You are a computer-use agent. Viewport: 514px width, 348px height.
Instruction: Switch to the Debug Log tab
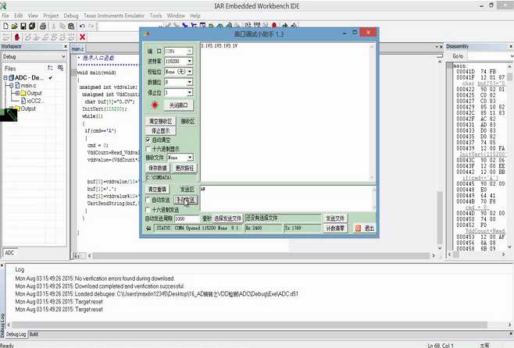pos(16,334)
